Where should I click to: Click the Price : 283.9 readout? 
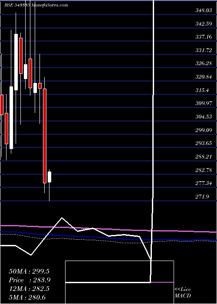click(x=30, y=280)
